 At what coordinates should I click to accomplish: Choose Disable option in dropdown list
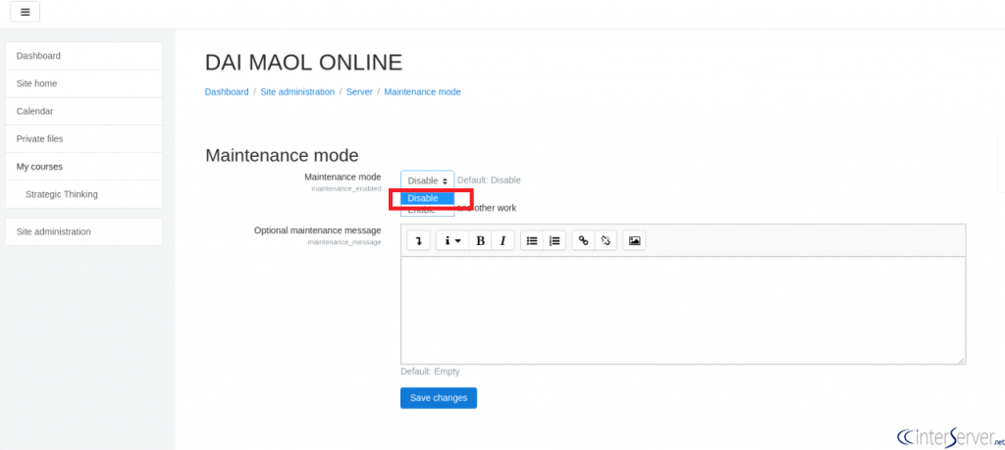click(x=428, y=198)
